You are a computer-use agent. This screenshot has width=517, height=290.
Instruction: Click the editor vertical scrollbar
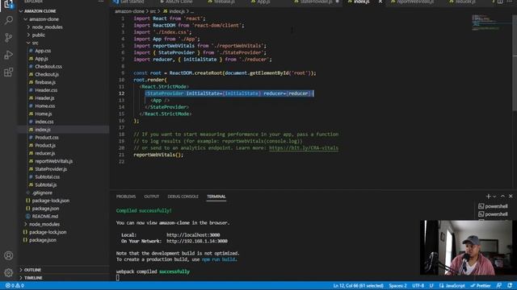pyautogui.click(x=515, y=63)
